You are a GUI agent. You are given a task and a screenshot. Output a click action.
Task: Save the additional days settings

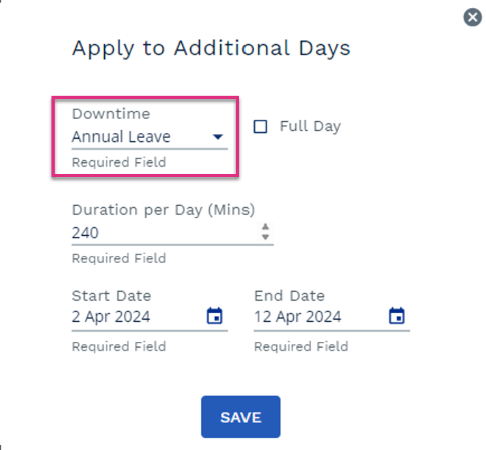241,417
